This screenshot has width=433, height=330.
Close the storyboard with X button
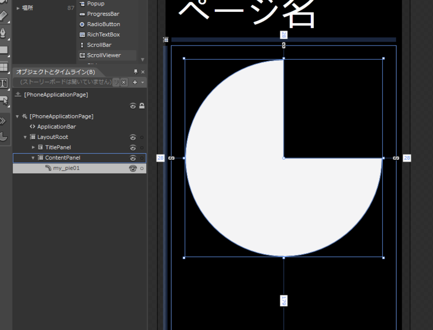(x=124, y=82)
